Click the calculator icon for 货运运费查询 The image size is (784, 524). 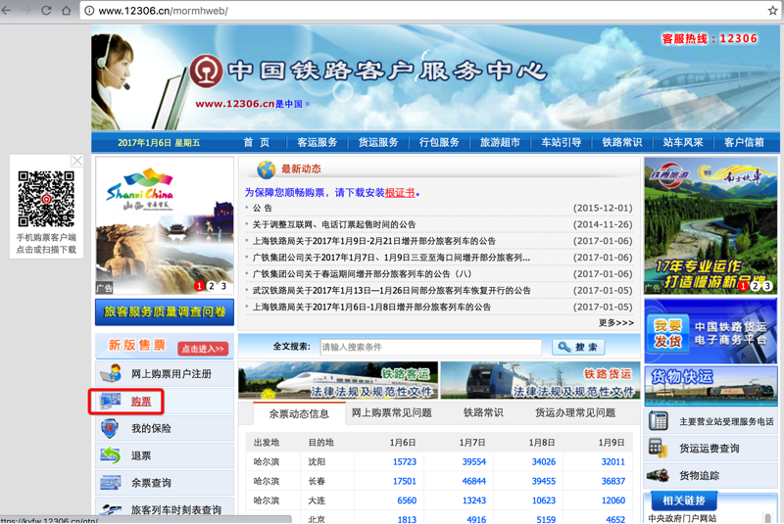658,448
